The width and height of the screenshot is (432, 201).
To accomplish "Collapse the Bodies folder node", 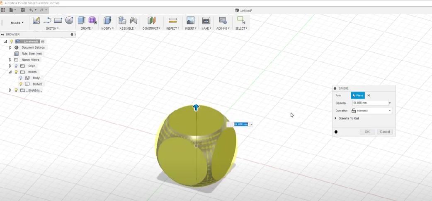I will (10, 72).
